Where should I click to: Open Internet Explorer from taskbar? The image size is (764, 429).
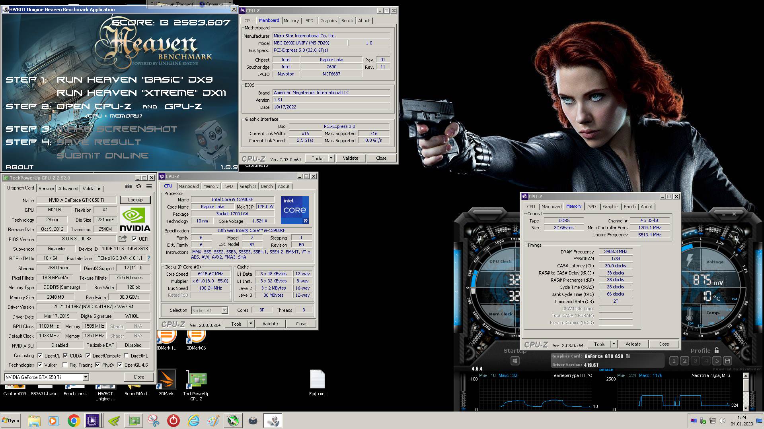193,421
